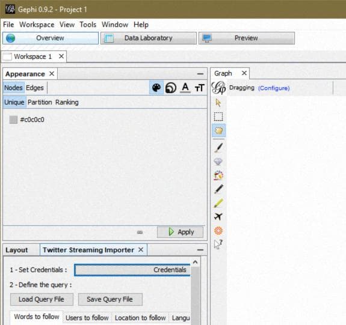Click the Gephi logo in Graph toolbar
Image resolution: width=346 pixels, height=325 pixels.
(218, 88)
